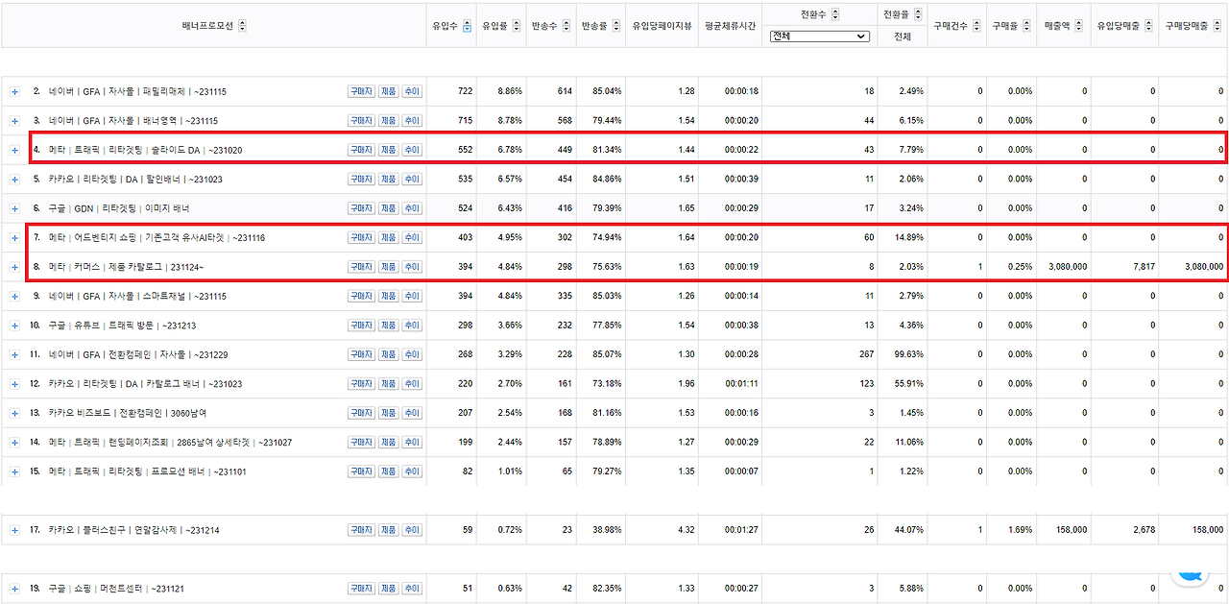
Task: Click 추이 button on row 10 유튜브
Action: coord(412,326)
